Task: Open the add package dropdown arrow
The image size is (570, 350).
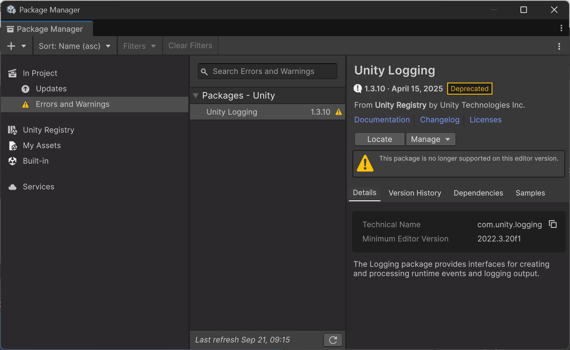Action: pyautogui.click(x=24, y=46)
